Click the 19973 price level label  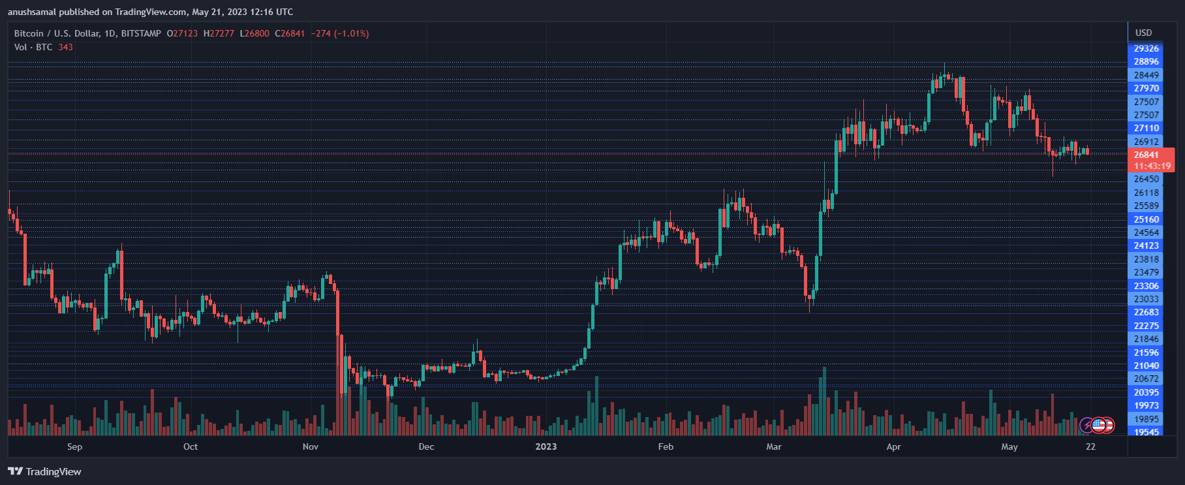[x=1146, y=405]
